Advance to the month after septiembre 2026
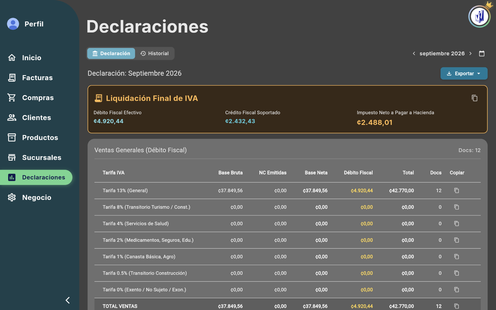Image resolution: width=496 pixels, height=310 pixels. coord(470,53)
